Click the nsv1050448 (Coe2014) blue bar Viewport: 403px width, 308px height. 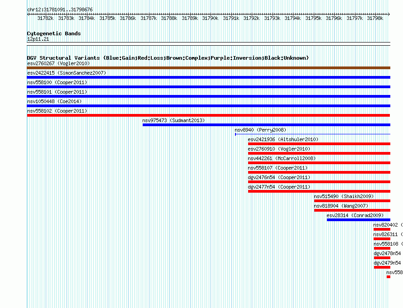pos(208,106)
